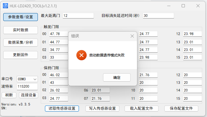This screenshot has height=117, width=207.
Task: Close the 错误 error dialog with X
Action: click(132, 36)
